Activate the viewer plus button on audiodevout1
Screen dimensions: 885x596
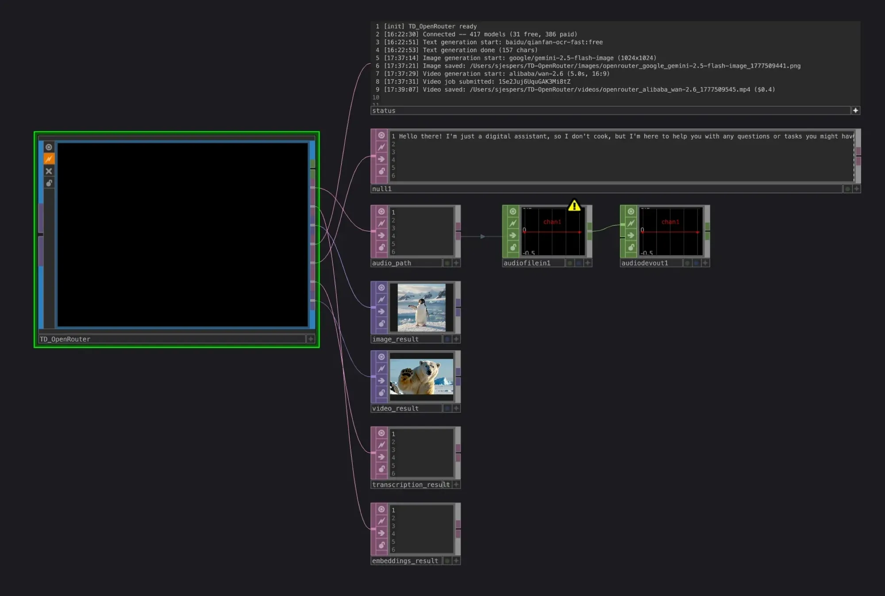click(x=705, y=263)
